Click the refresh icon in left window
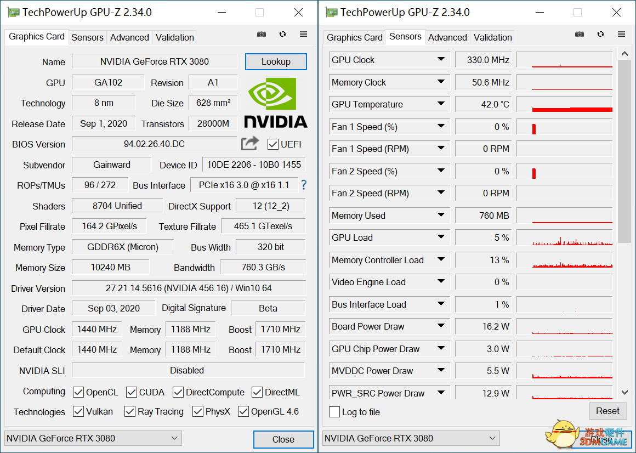Viewport: 636px width, 453px height. [x=282, y=34]
